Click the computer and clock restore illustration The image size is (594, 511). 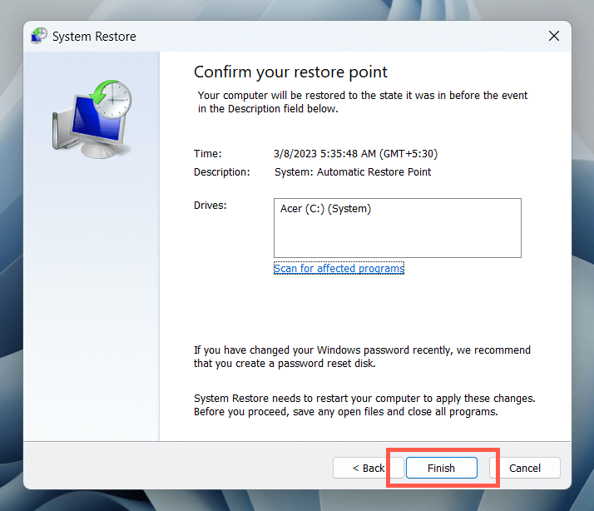point(92,119)
